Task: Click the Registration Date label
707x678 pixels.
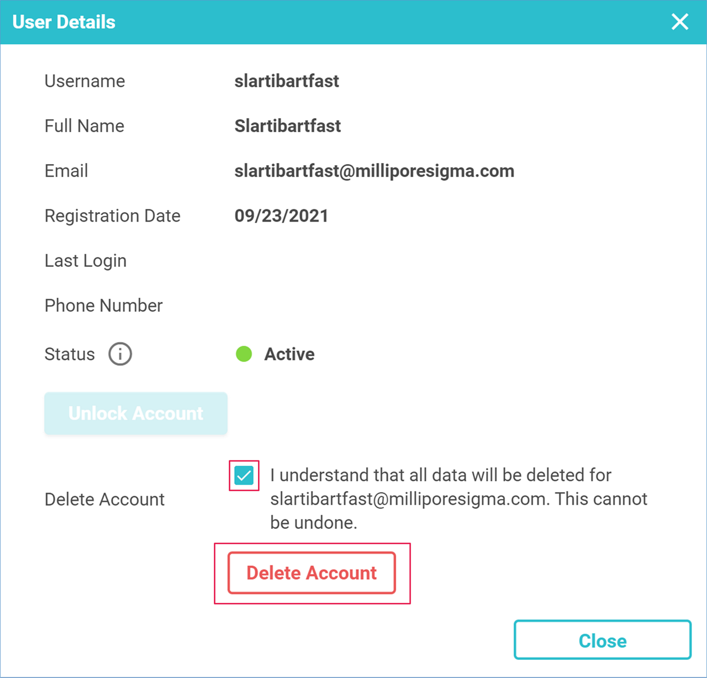Action: pos(112,216)
